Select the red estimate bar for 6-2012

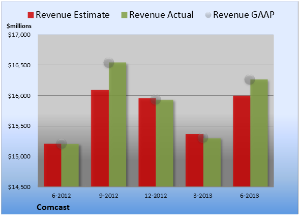pyautogui.click(x=53, y=165)
